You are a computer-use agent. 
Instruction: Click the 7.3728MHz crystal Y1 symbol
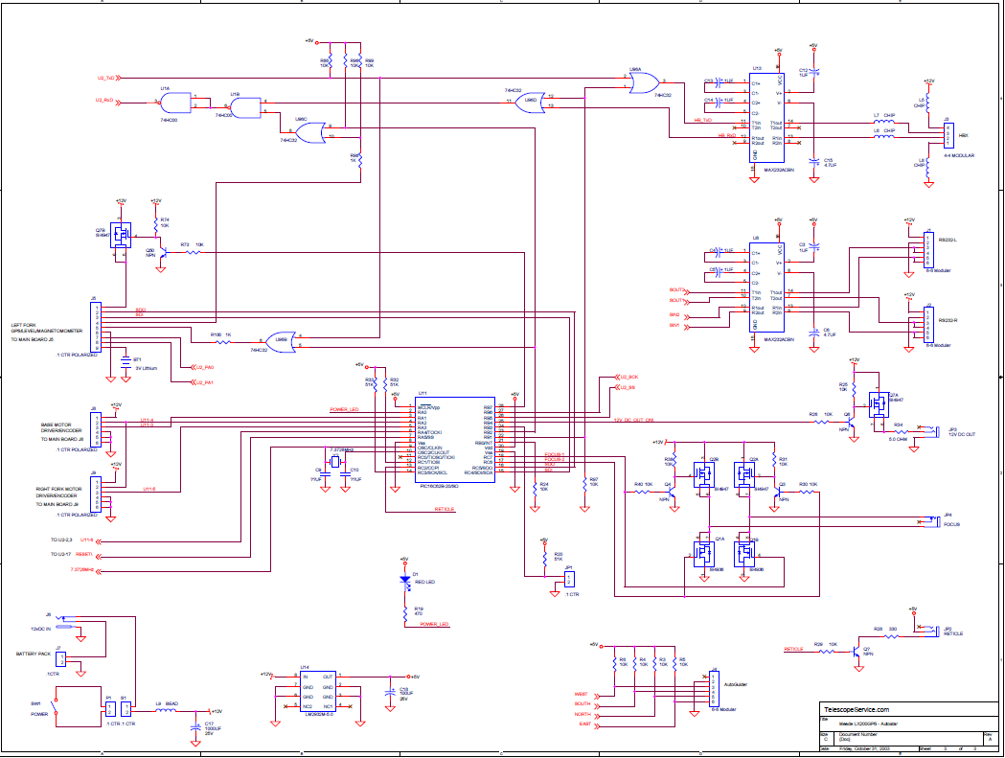(335, 462)
